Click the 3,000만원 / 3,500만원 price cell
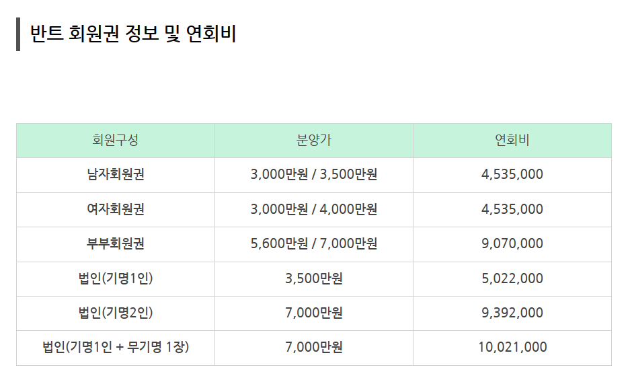630x384 pixels. [314, 175]
